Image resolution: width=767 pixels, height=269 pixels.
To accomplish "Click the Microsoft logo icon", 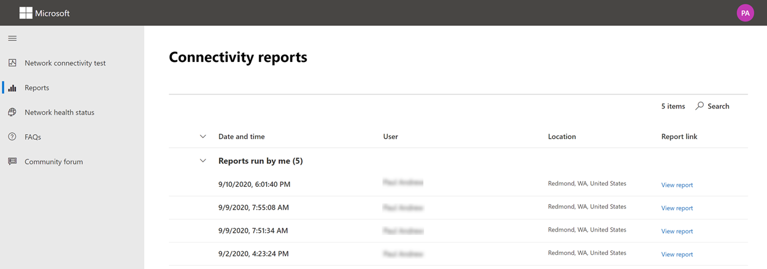I will [26, 13].
